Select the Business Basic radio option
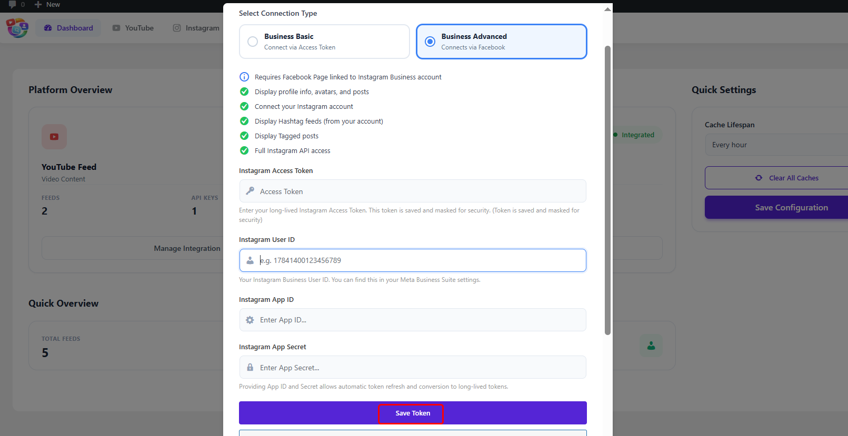The width and height of the screenshot is (848, 436). [253, 42]
